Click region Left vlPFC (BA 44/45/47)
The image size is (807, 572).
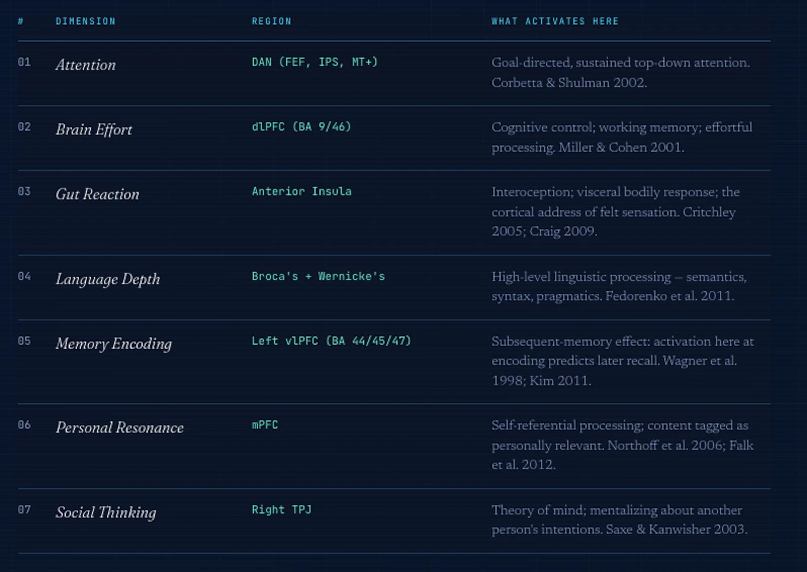coord(331,341)
